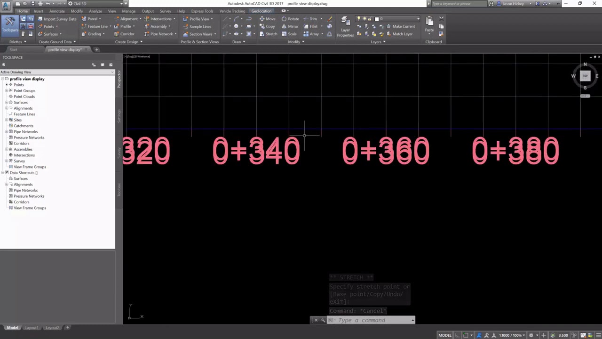
Task: Open a new drawing tab with plus
Action: pyautogui.click(x=96, y=49)
